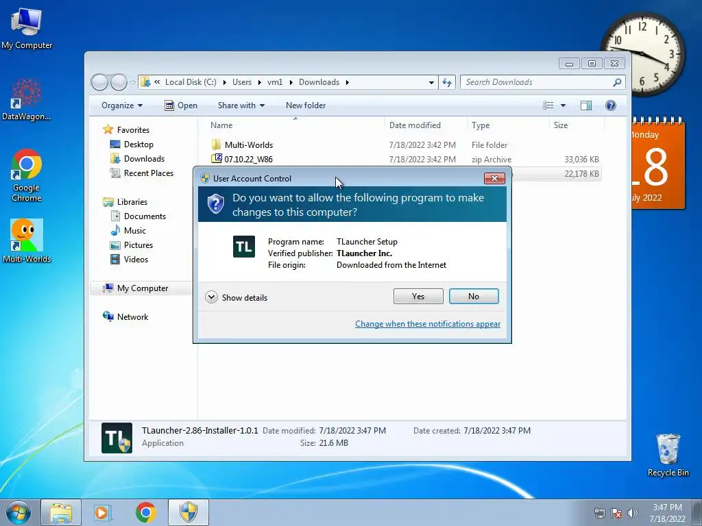Select Libraries in navigation pane

(132, 202)
